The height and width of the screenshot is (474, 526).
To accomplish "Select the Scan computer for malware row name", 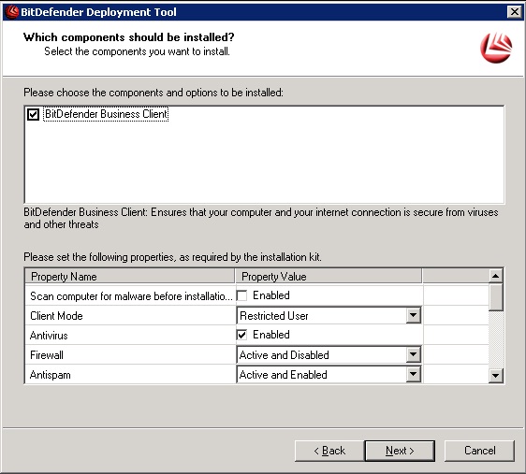I will [131, 296].
